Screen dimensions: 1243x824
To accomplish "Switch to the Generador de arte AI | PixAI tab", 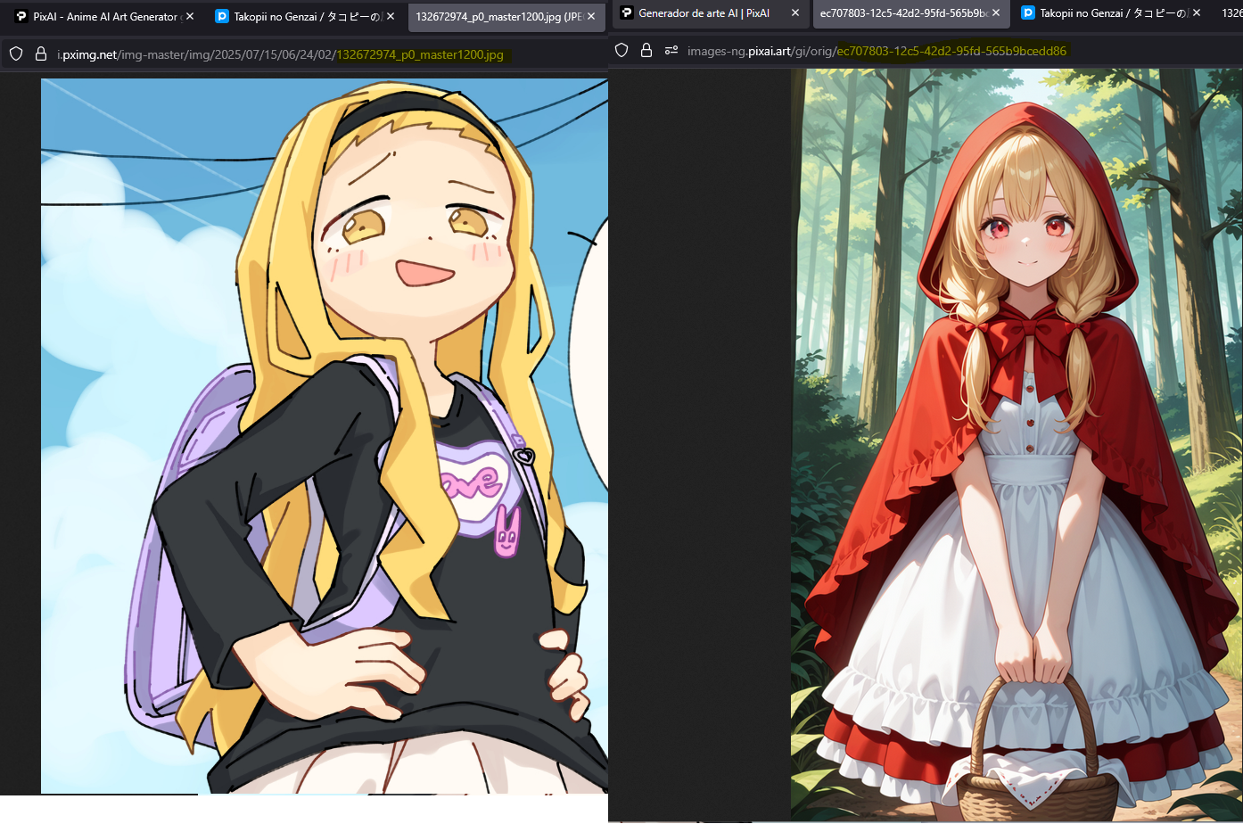I will coord(710,13).
